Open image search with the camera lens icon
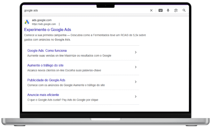 176,11
